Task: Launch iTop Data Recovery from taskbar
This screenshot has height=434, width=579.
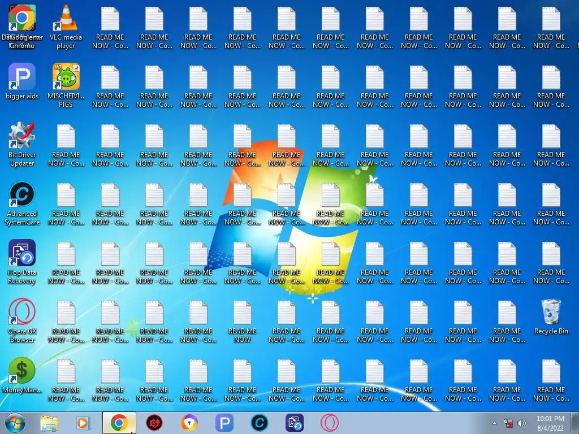Action: (x=294, y=423)
